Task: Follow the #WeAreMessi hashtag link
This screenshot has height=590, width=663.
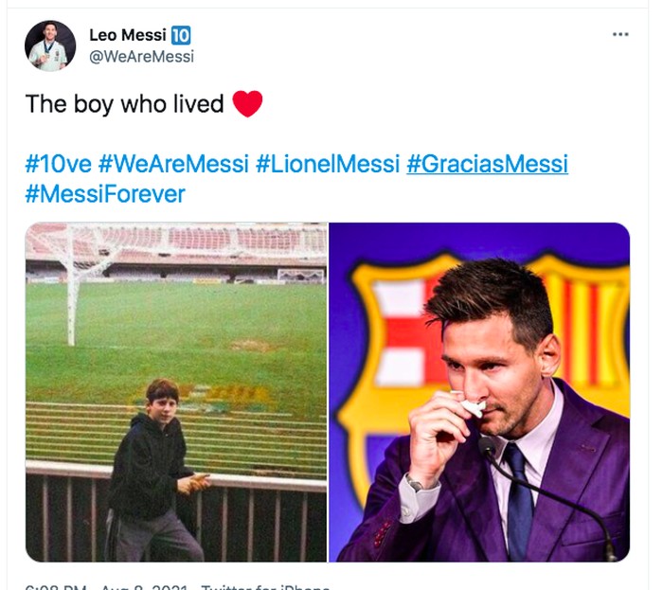Action: pyautogui.click(x=173, y=164)
